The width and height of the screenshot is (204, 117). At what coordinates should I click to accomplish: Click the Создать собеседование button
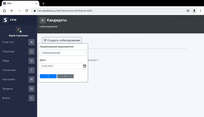[x=62, y=40]
